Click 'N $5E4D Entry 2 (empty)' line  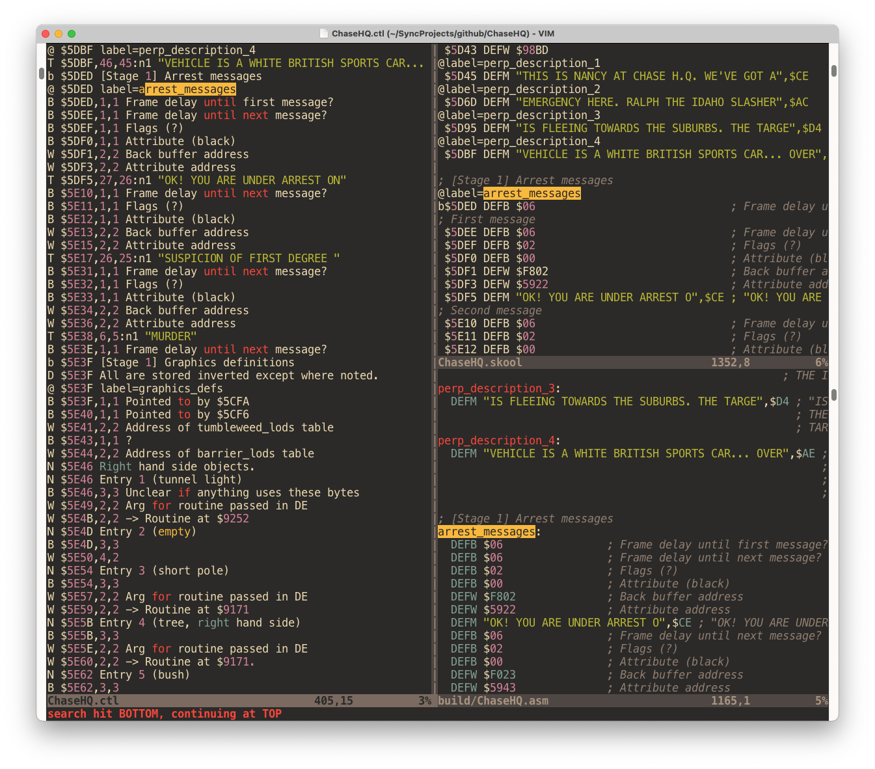click(x=122, y=532)
